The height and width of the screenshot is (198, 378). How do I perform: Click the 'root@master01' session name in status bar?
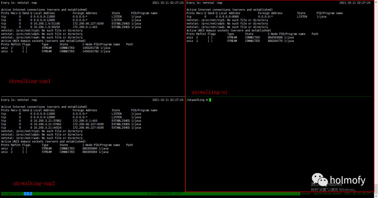point(12,194)
